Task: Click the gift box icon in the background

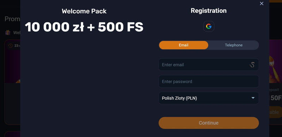Action: [x=8, y=33]
